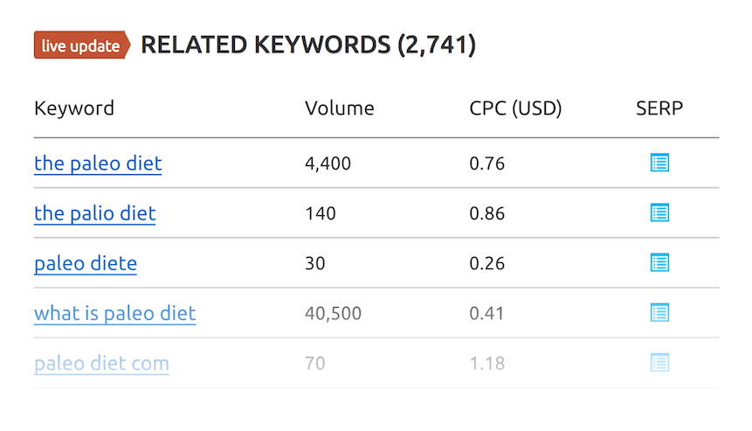The height and width of the screenshot is (431, 752).
Task: Open SERP snapshot for paleo diete
Action: (659, 262)
